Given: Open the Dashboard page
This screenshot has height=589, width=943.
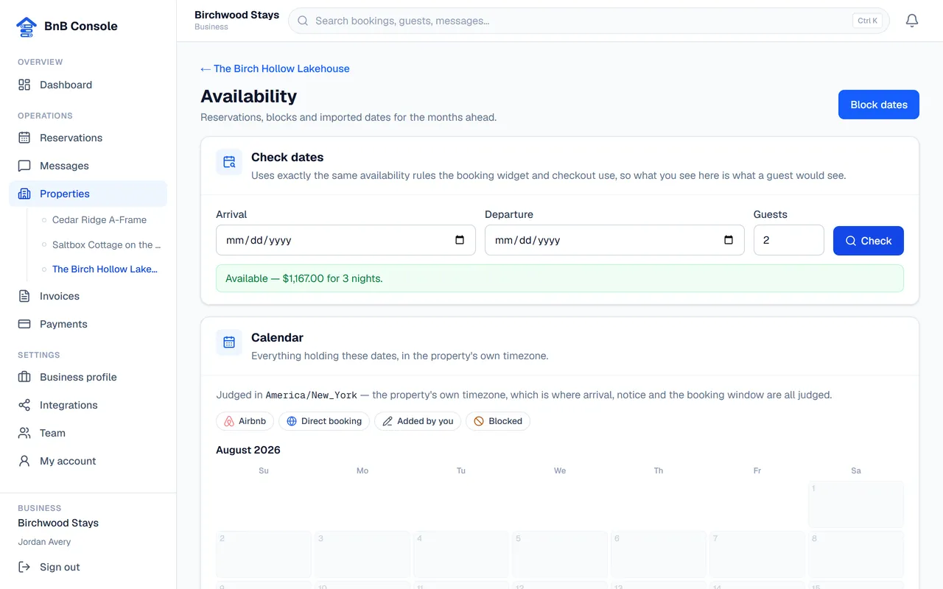Looking at the screenshot, I should (88, 85).
